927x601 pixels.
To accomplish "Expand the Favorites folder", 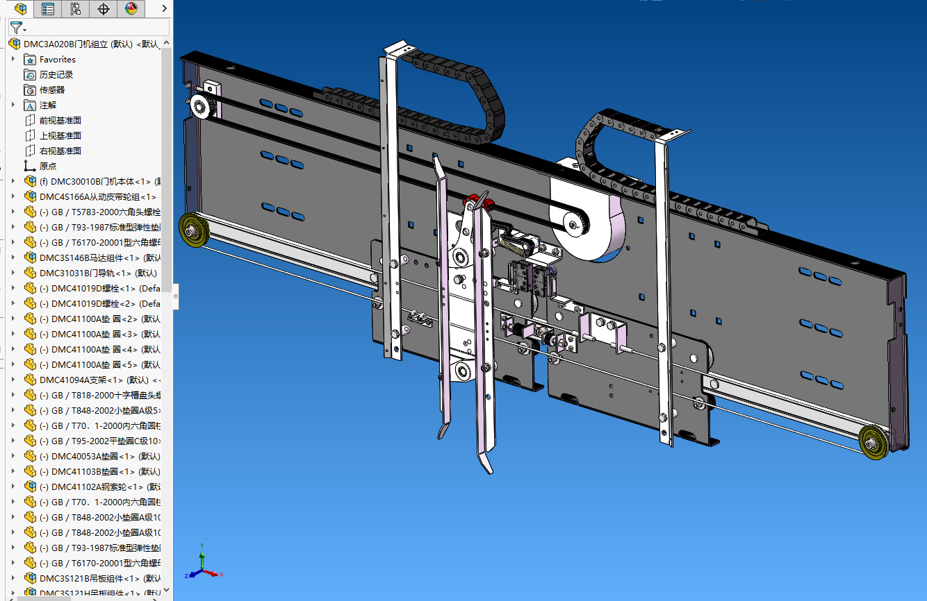I will point(13,60).
